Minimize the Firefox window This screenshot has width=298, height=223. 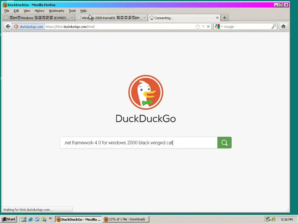pos(276,5)
